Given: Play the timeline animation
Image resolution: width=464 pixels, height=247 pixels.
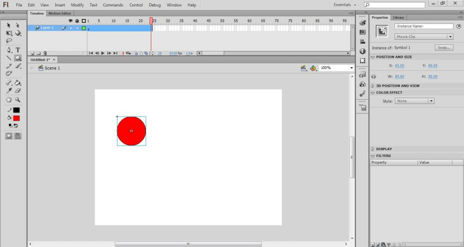Looking at the screenshot, I should point(103,53).
